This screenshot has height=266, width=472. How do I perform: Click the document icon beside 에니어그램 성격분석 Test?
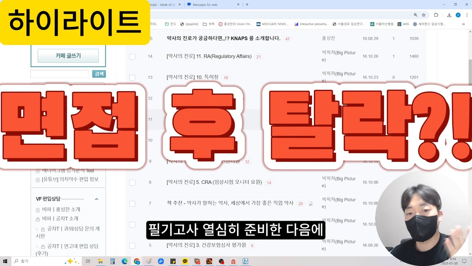coord(38,171)
